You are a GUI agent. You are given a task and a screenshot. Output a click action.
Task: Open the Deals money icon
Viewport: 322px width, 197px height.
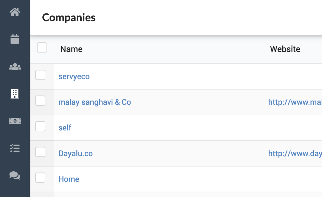[x=15, y=121]
